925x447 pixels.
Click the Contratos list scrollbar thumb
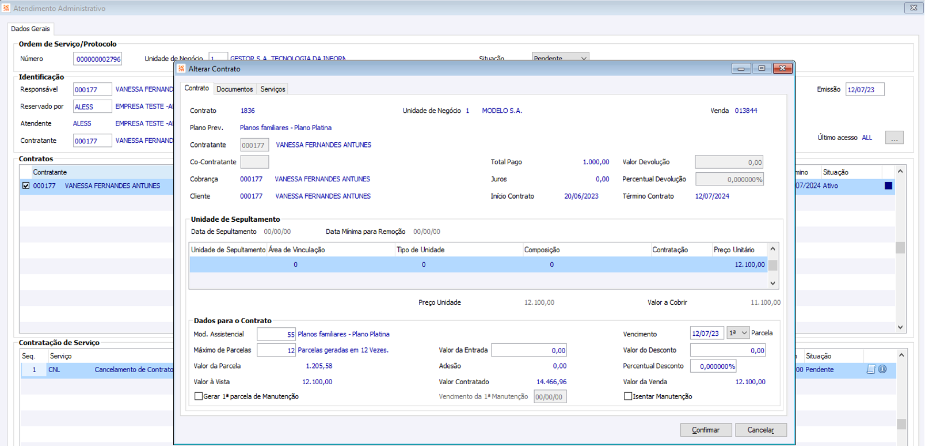900,248
